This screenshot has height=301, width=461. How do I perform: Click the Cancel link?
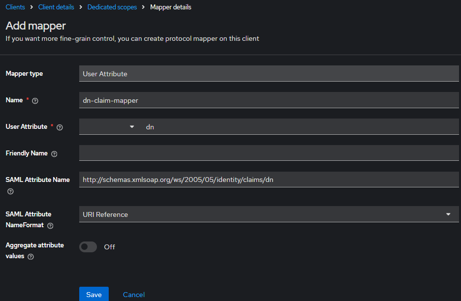(x=134, y=295)
